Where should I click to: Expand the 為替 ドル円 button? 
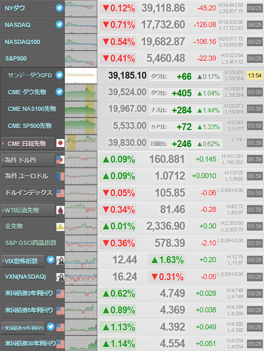(x=28, y=160)
